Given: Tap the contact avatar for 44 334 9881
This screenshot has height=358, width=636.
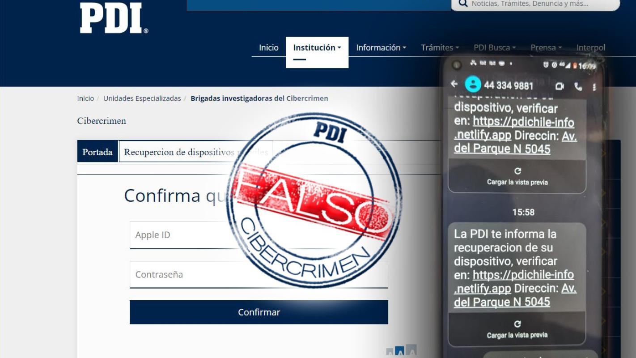Looking at the screenshot, I should pos(473,84).
